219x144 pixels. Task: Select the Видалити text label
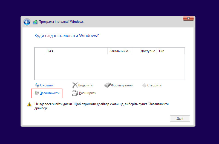(85, 85)
